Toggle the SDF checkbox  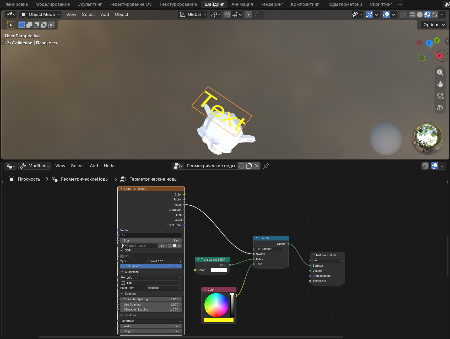pos(122,256)
